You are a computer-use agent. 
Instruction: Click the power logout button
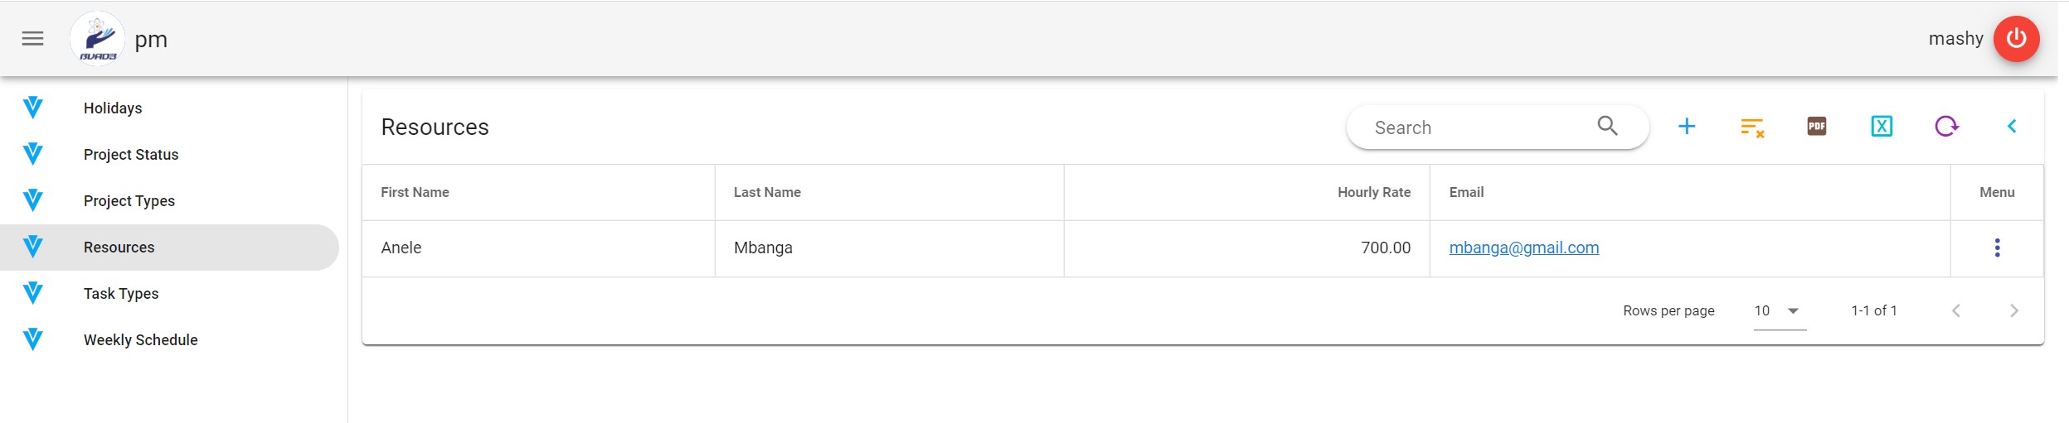point(2016,39)
